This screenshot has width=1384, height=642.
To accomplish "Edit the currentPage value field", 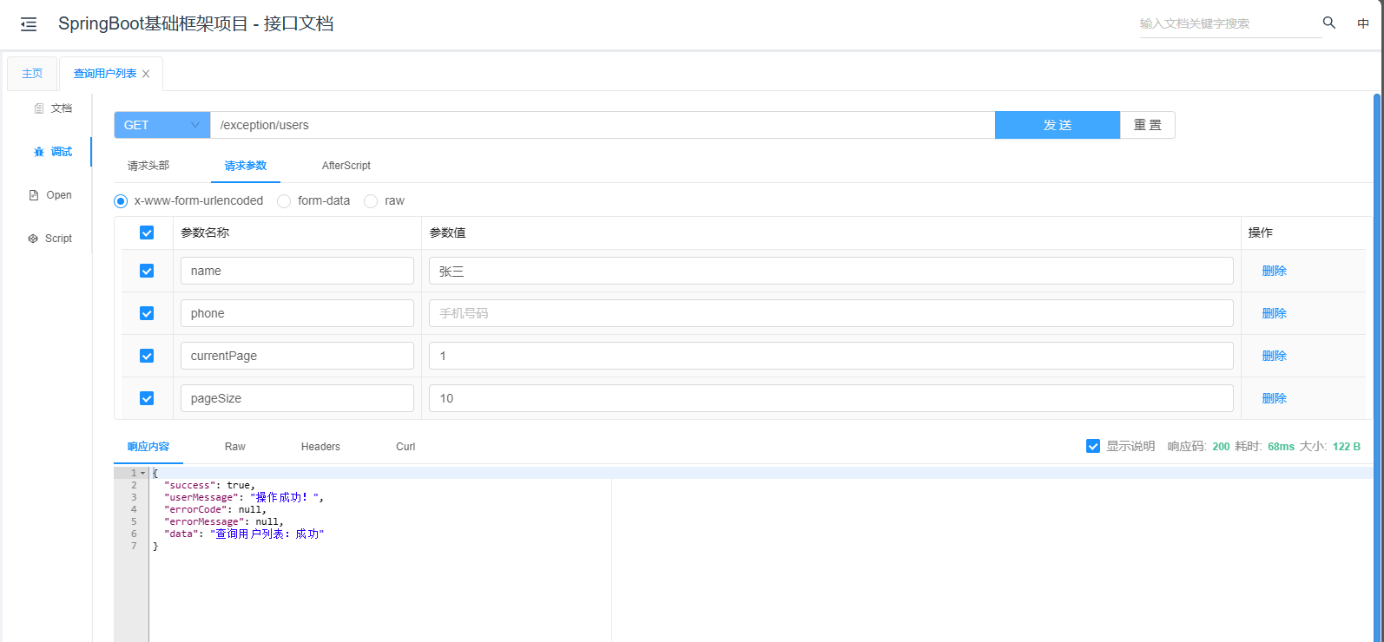I will [x=831, y=356].
